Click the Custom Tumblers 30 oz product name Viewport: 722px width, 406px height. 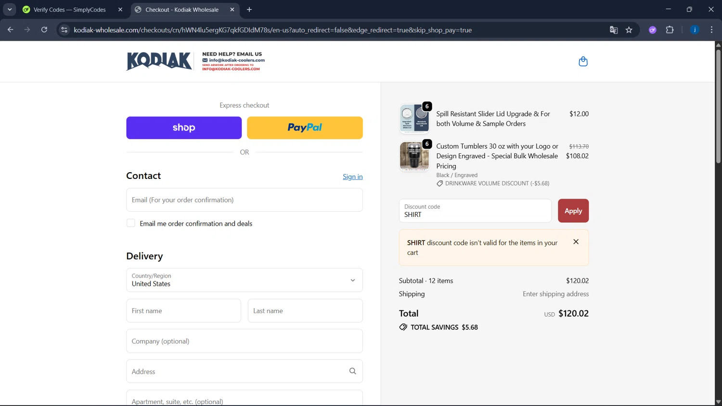click(497, 156)
